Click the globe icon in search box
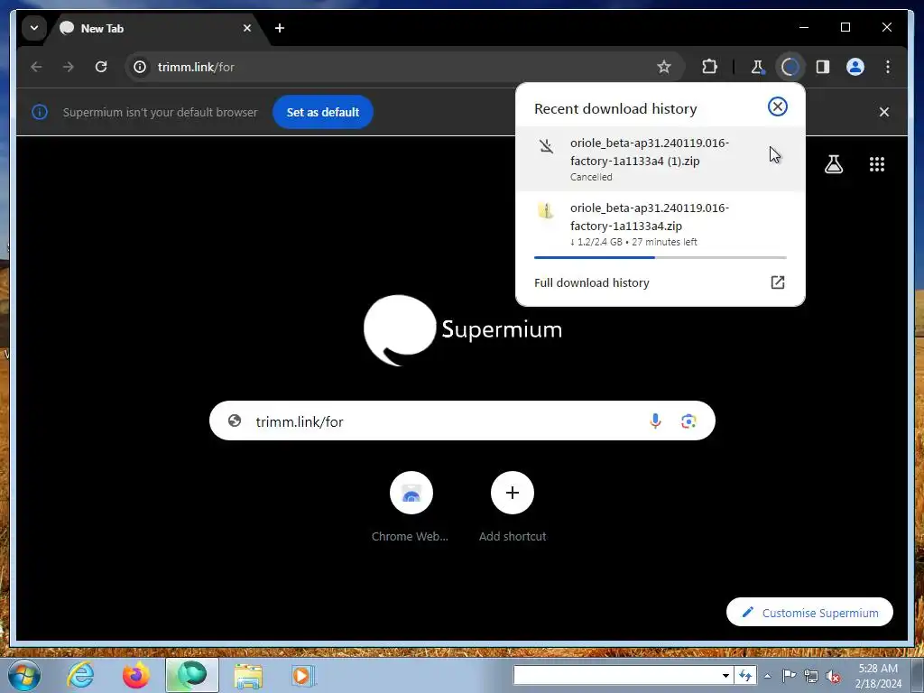 pyautogui.click(x=235, y=420)
